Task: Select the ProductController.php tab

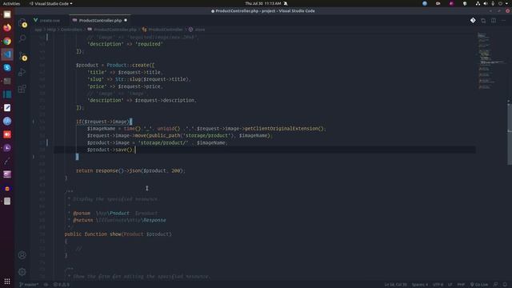Action: point(100,20)
